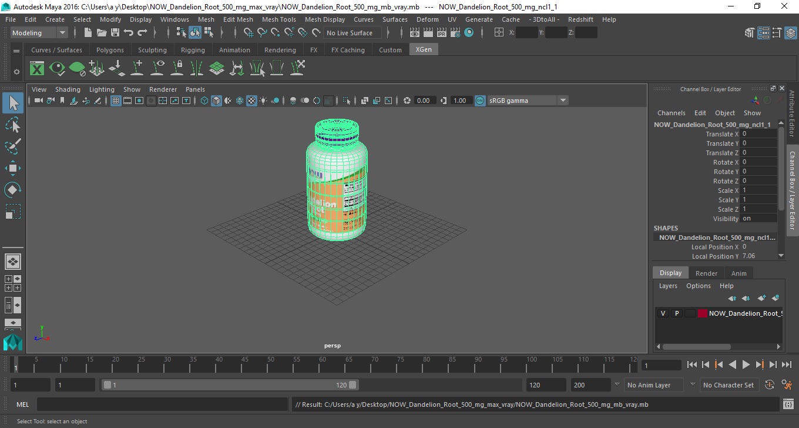Click the Translate X value field
The image size is (799, 428).
tap(759, 134)
